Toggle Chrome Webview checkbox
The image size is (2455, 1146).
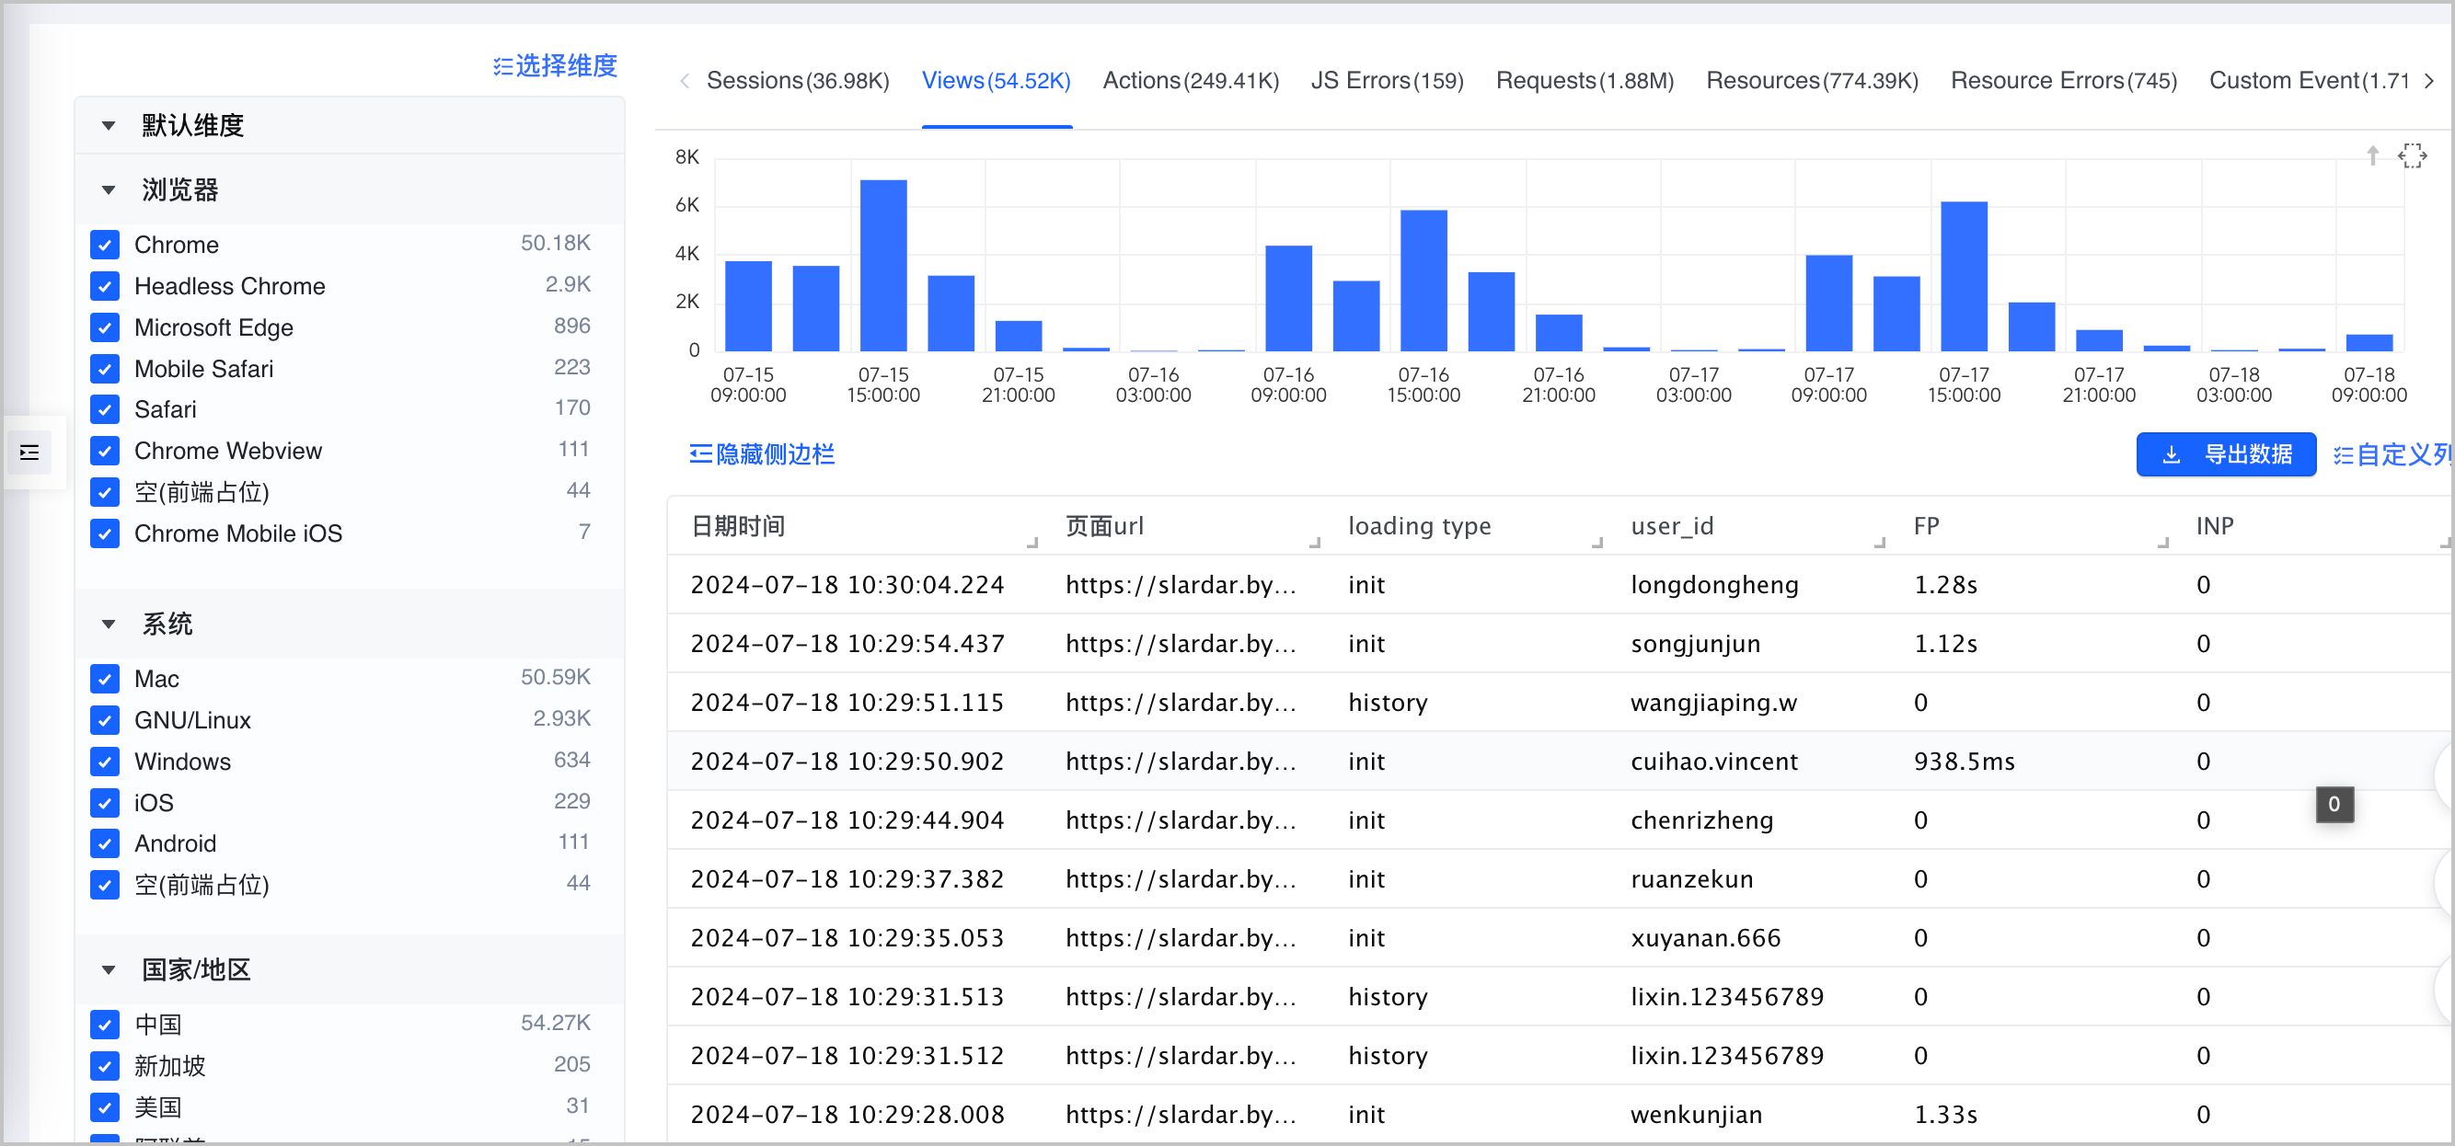pyautogui.click(x=105, y=451)
